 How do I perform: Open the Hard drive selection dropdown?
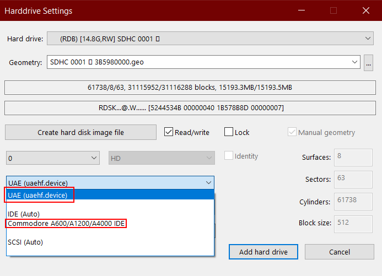click(x=209, y=39)
